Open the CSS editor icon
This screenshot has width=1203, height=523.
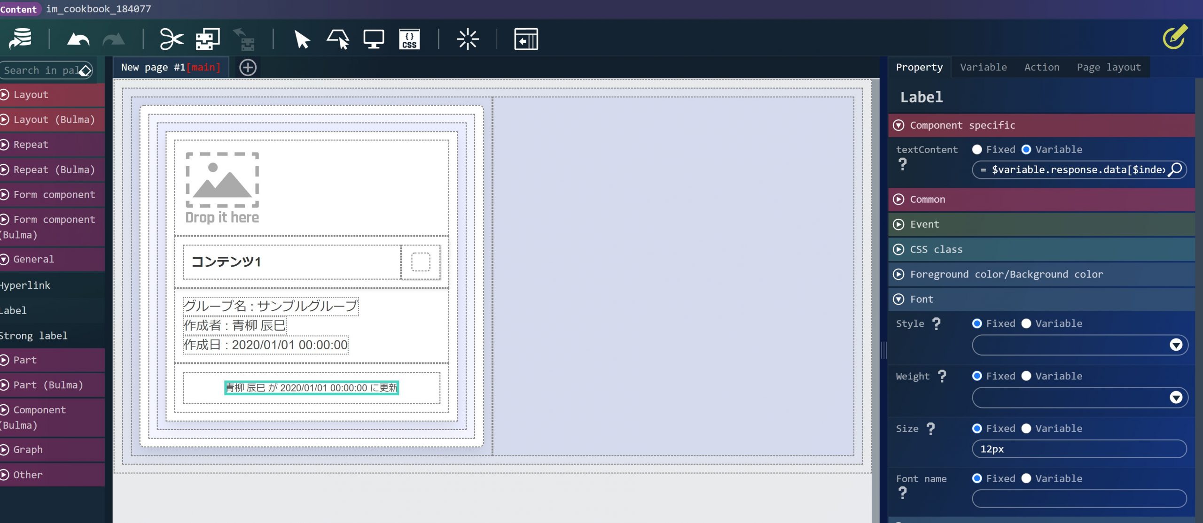point(409,39)
